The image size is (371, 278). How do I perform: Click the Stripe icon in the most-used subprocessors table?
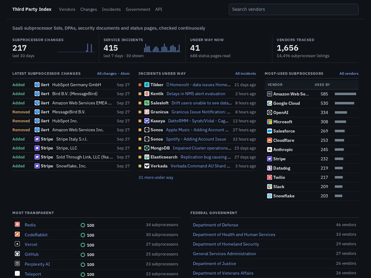point(270,159)
